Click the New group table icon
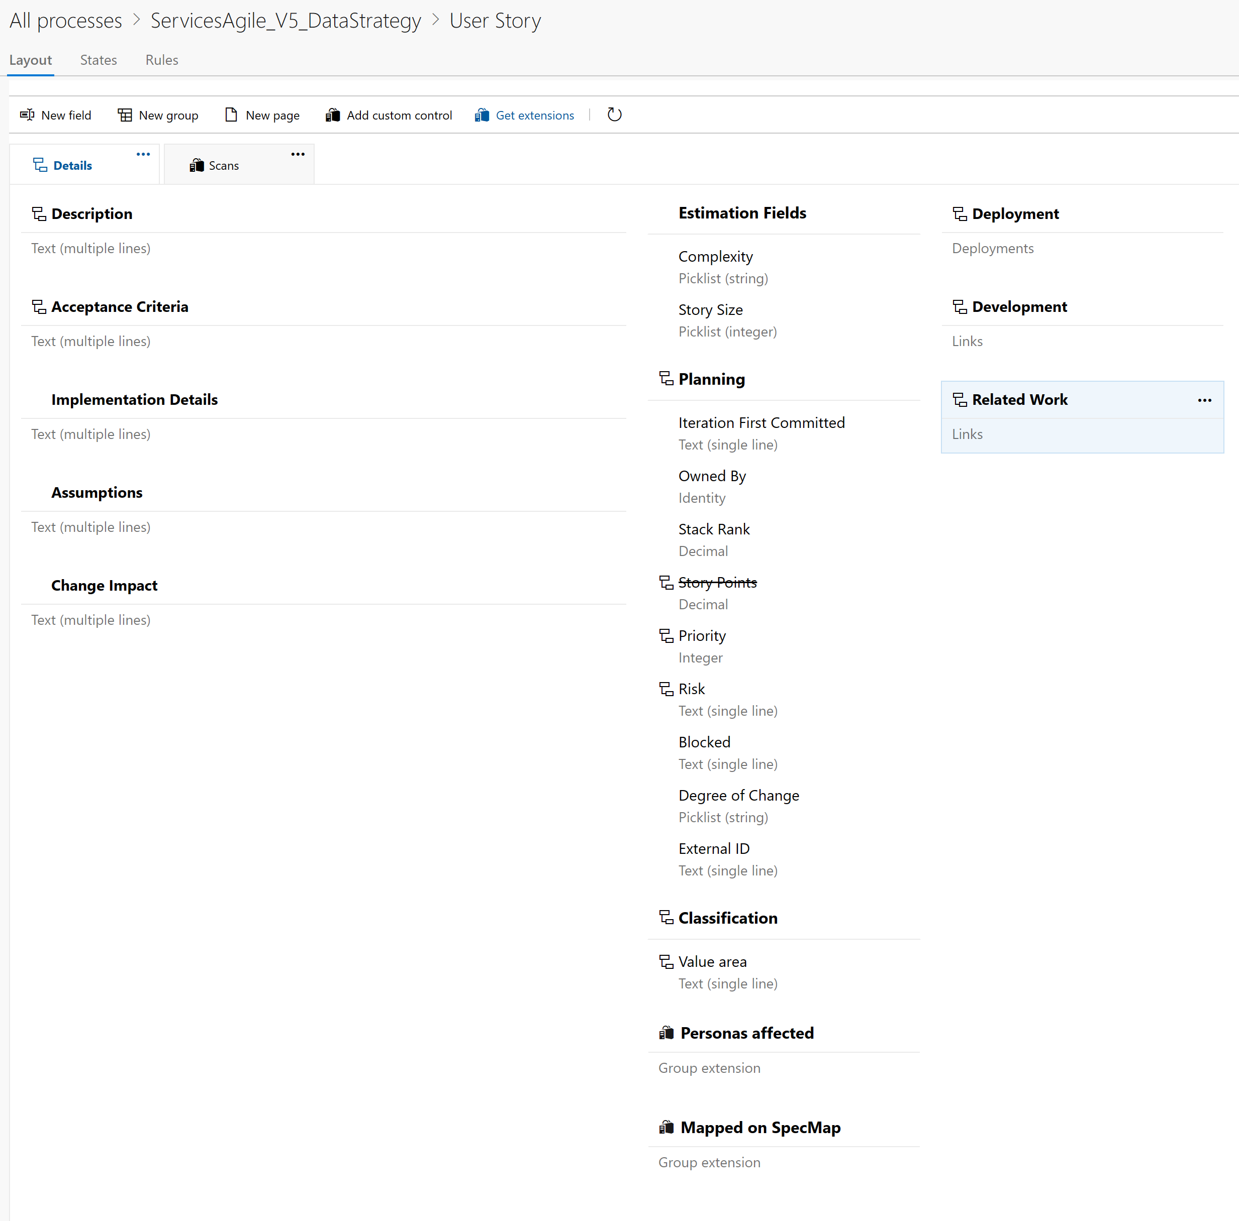 point(125,115)
